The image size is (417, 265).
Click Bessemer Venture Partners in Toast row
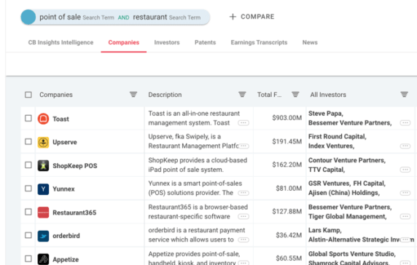(350, 123)
